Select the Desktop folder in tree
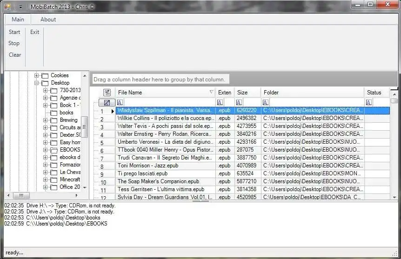401x259 pixels. [x=60, y=83]
